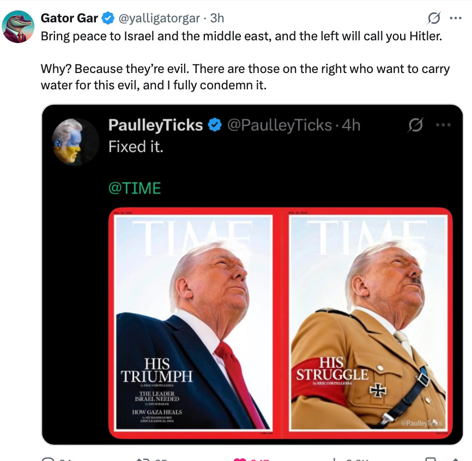Like the post with the pink heart

(x=240, y=459)
